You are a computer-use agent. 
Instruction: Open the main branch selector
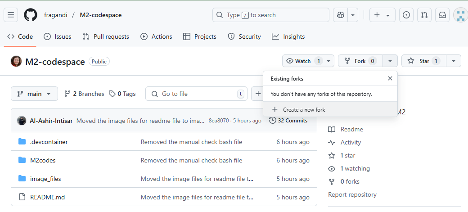tap(34, 94)
